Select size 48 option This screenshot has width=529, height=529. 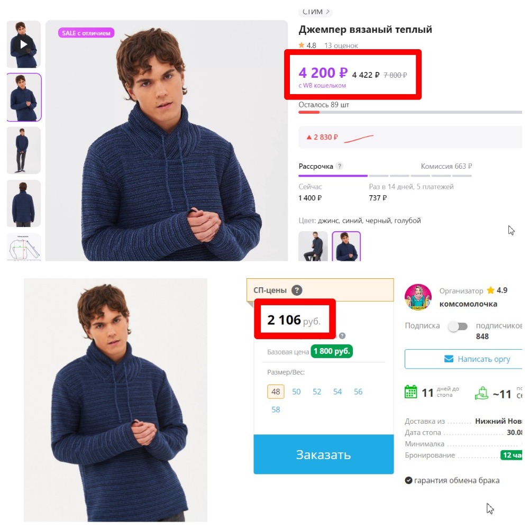coord(276,391)
